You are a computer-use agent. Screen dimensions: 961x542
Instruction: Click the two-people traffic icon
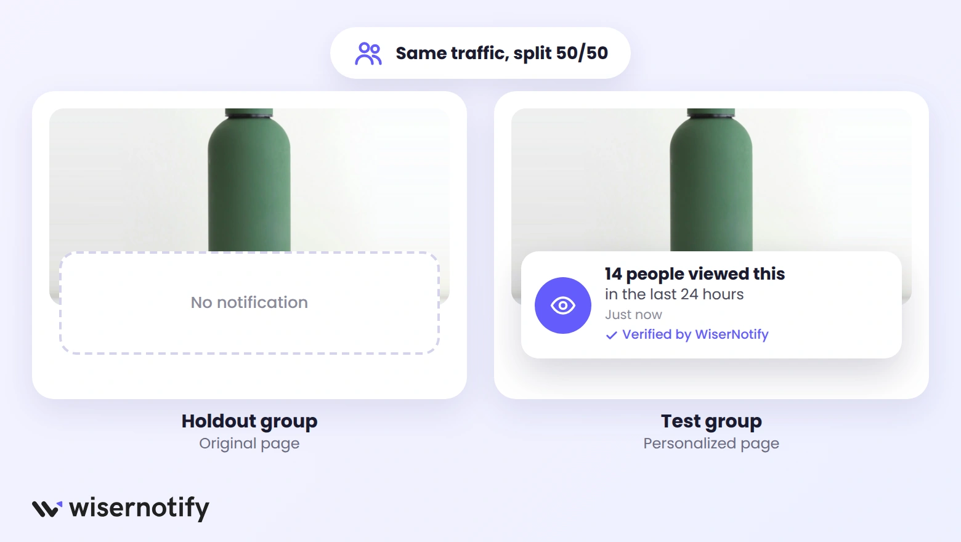(368, 54)
